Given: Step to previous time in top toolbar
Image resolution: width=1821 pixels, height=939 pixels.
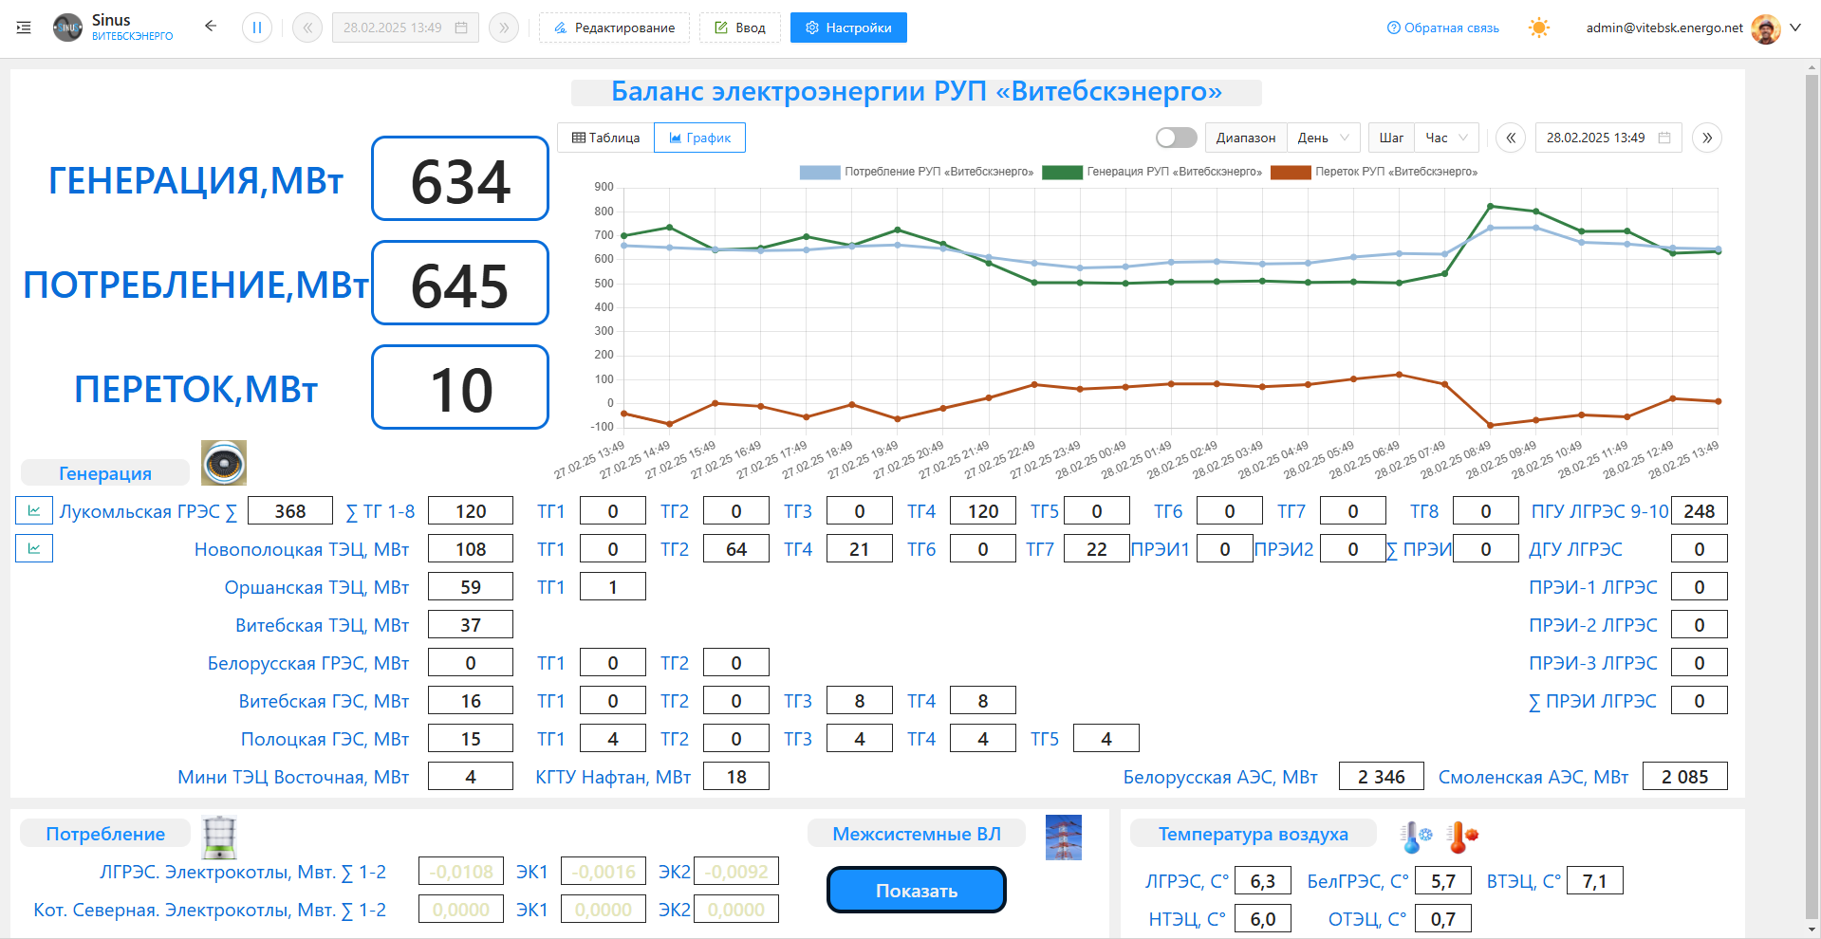Looking at the screenshot, I should [x=307, y=28].
